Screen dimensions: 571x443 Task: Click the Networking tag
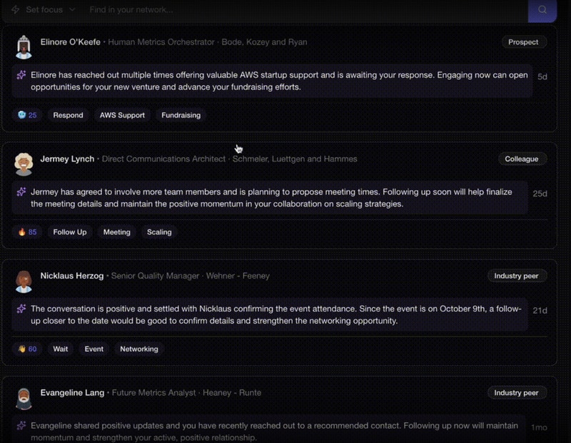pyautogui.click(x=139, y=349)
